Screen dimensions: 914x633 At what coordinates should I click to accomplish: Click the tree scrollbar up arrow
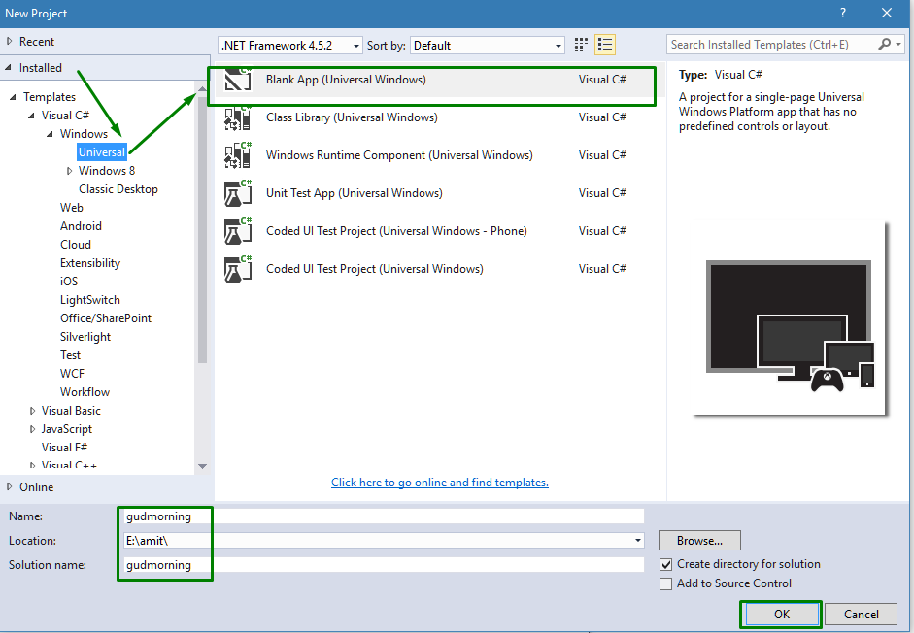pyautogui.click(x=202, y=88)
